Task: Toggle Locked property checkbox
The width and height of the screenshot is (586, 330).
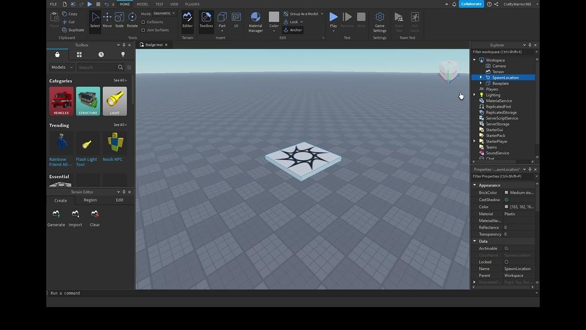Action: click(x=506, y=262)
